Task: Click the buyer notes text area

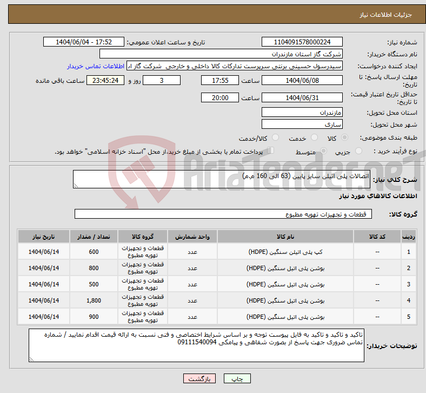Action: pyautogui.click(x=196, y=345)
